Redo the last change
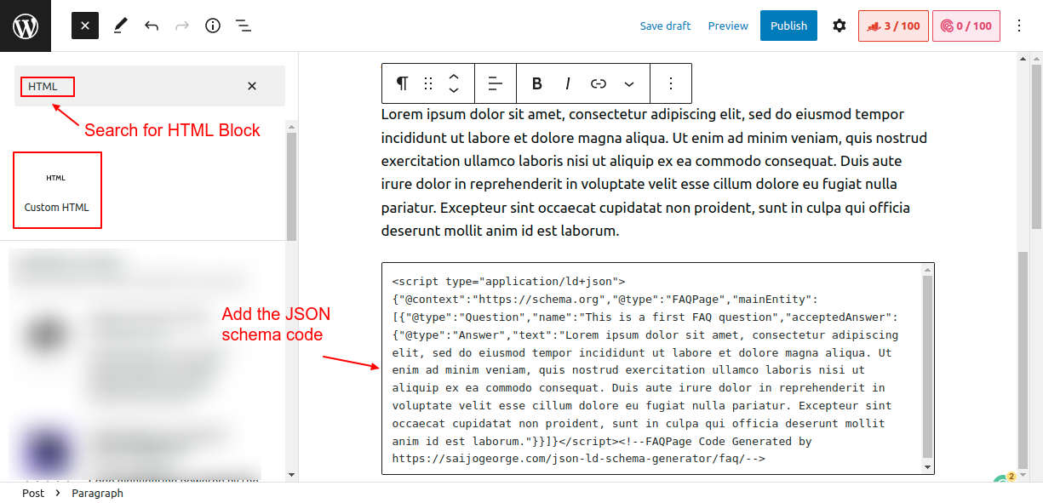The image size is (1043, 503). (181, 26)
